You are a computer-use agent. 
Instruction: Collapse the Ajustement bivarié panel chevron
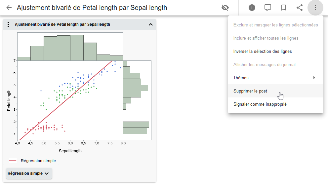(x=151, y=24)
